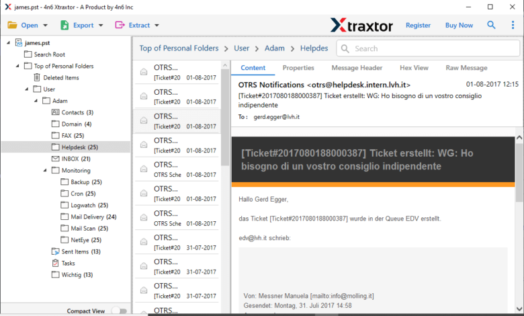
Task: Click into the breadcrumb Search field
Action: click(x=430, y=48)
